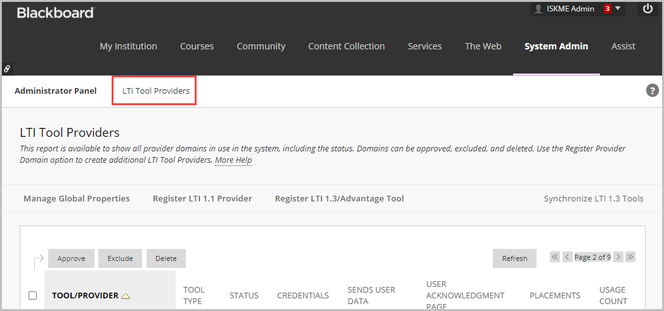Click Register LTI 1.3/Advantage Tool
The height and width of the screenshot is (311, 664).
tap(339, 198)
